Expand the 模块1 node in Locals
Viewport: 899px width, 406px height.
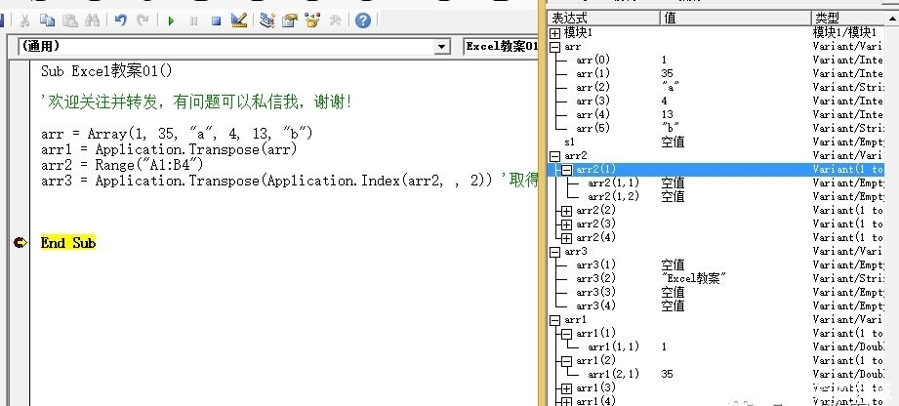tap(554, 34)
